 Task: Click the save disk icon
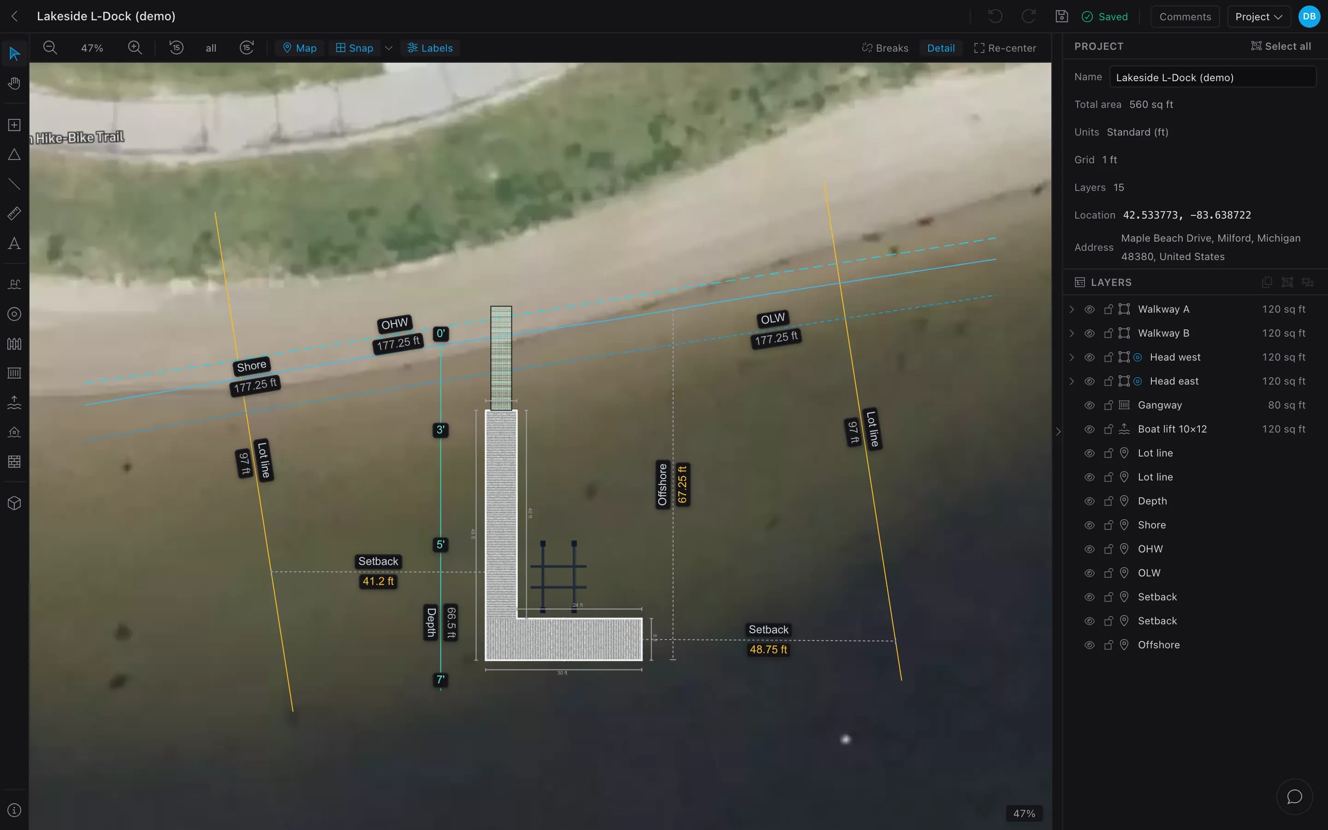pos(1061,17)
